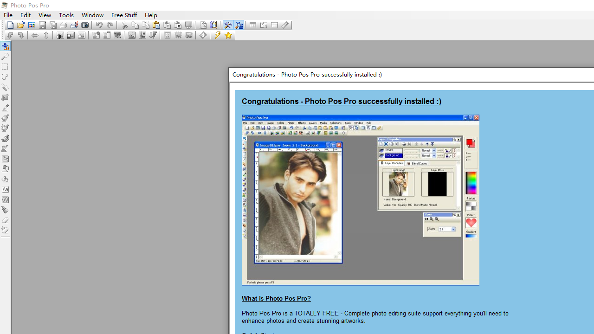Select the Magnifier tool in the left toolbar
Image resolution: width=594 pixels, height=334 pixels.
pos(5,56)
